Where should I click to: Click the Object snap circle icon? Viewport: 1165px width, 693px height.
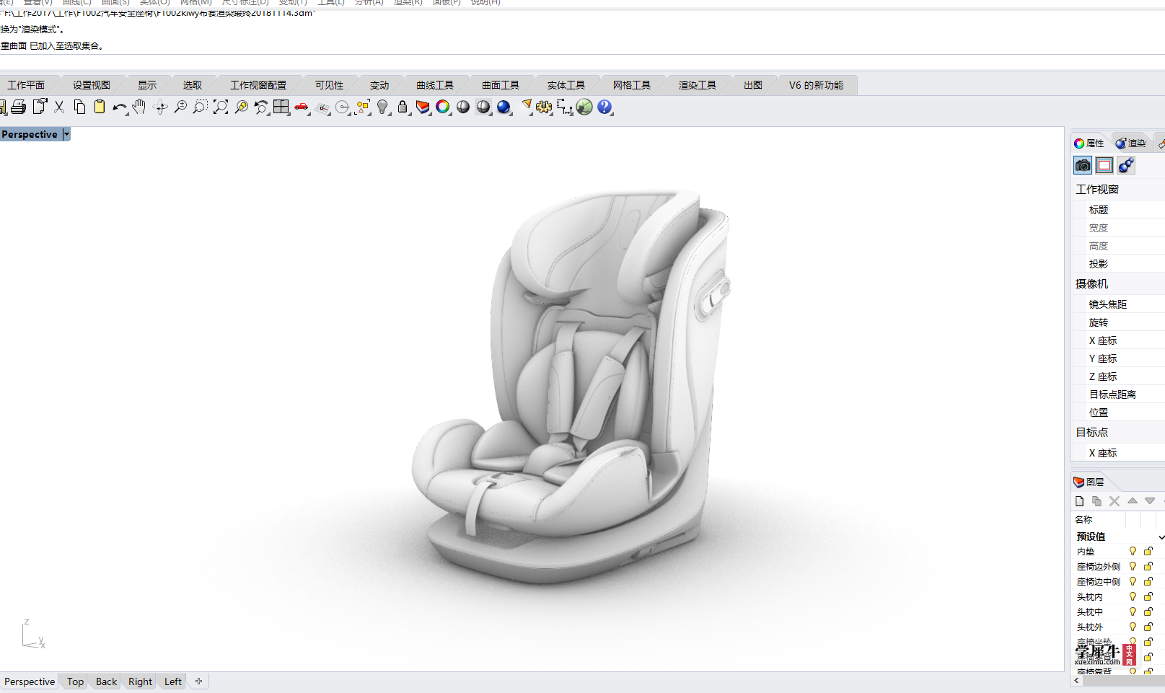click(343, 107)
